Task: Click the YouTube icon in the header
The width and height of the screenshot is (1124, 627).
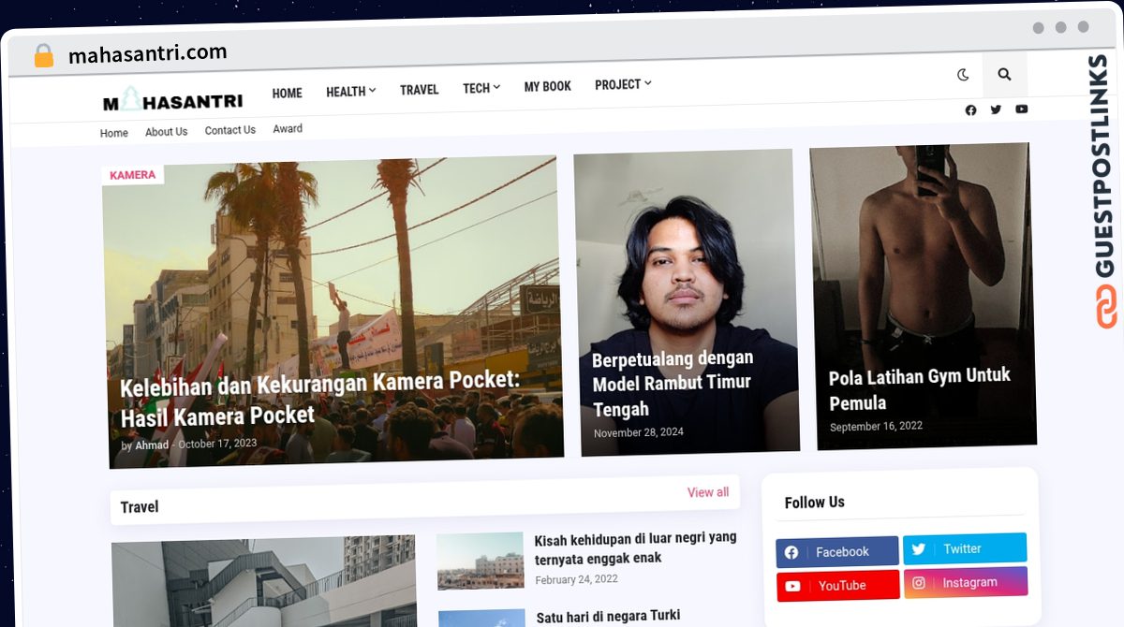Action: click(x=1022, y=109)
